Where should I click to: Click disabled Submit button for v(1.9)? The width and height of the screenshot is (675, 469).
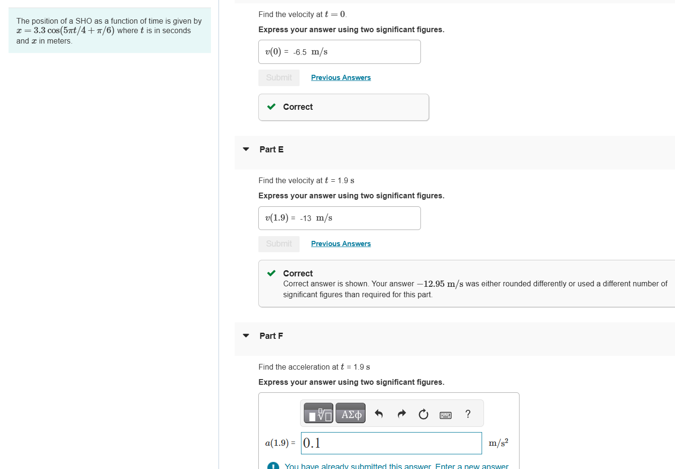click(279, 244)
